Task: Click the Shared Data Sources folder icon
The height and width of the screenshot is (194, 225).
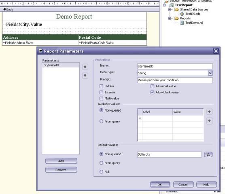Action: click(176, 9)
